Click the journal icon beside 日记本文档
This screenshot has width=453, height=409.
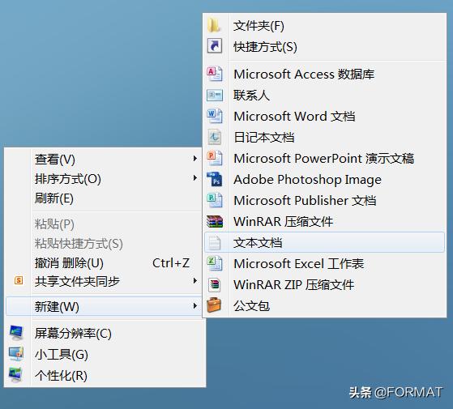215,137
